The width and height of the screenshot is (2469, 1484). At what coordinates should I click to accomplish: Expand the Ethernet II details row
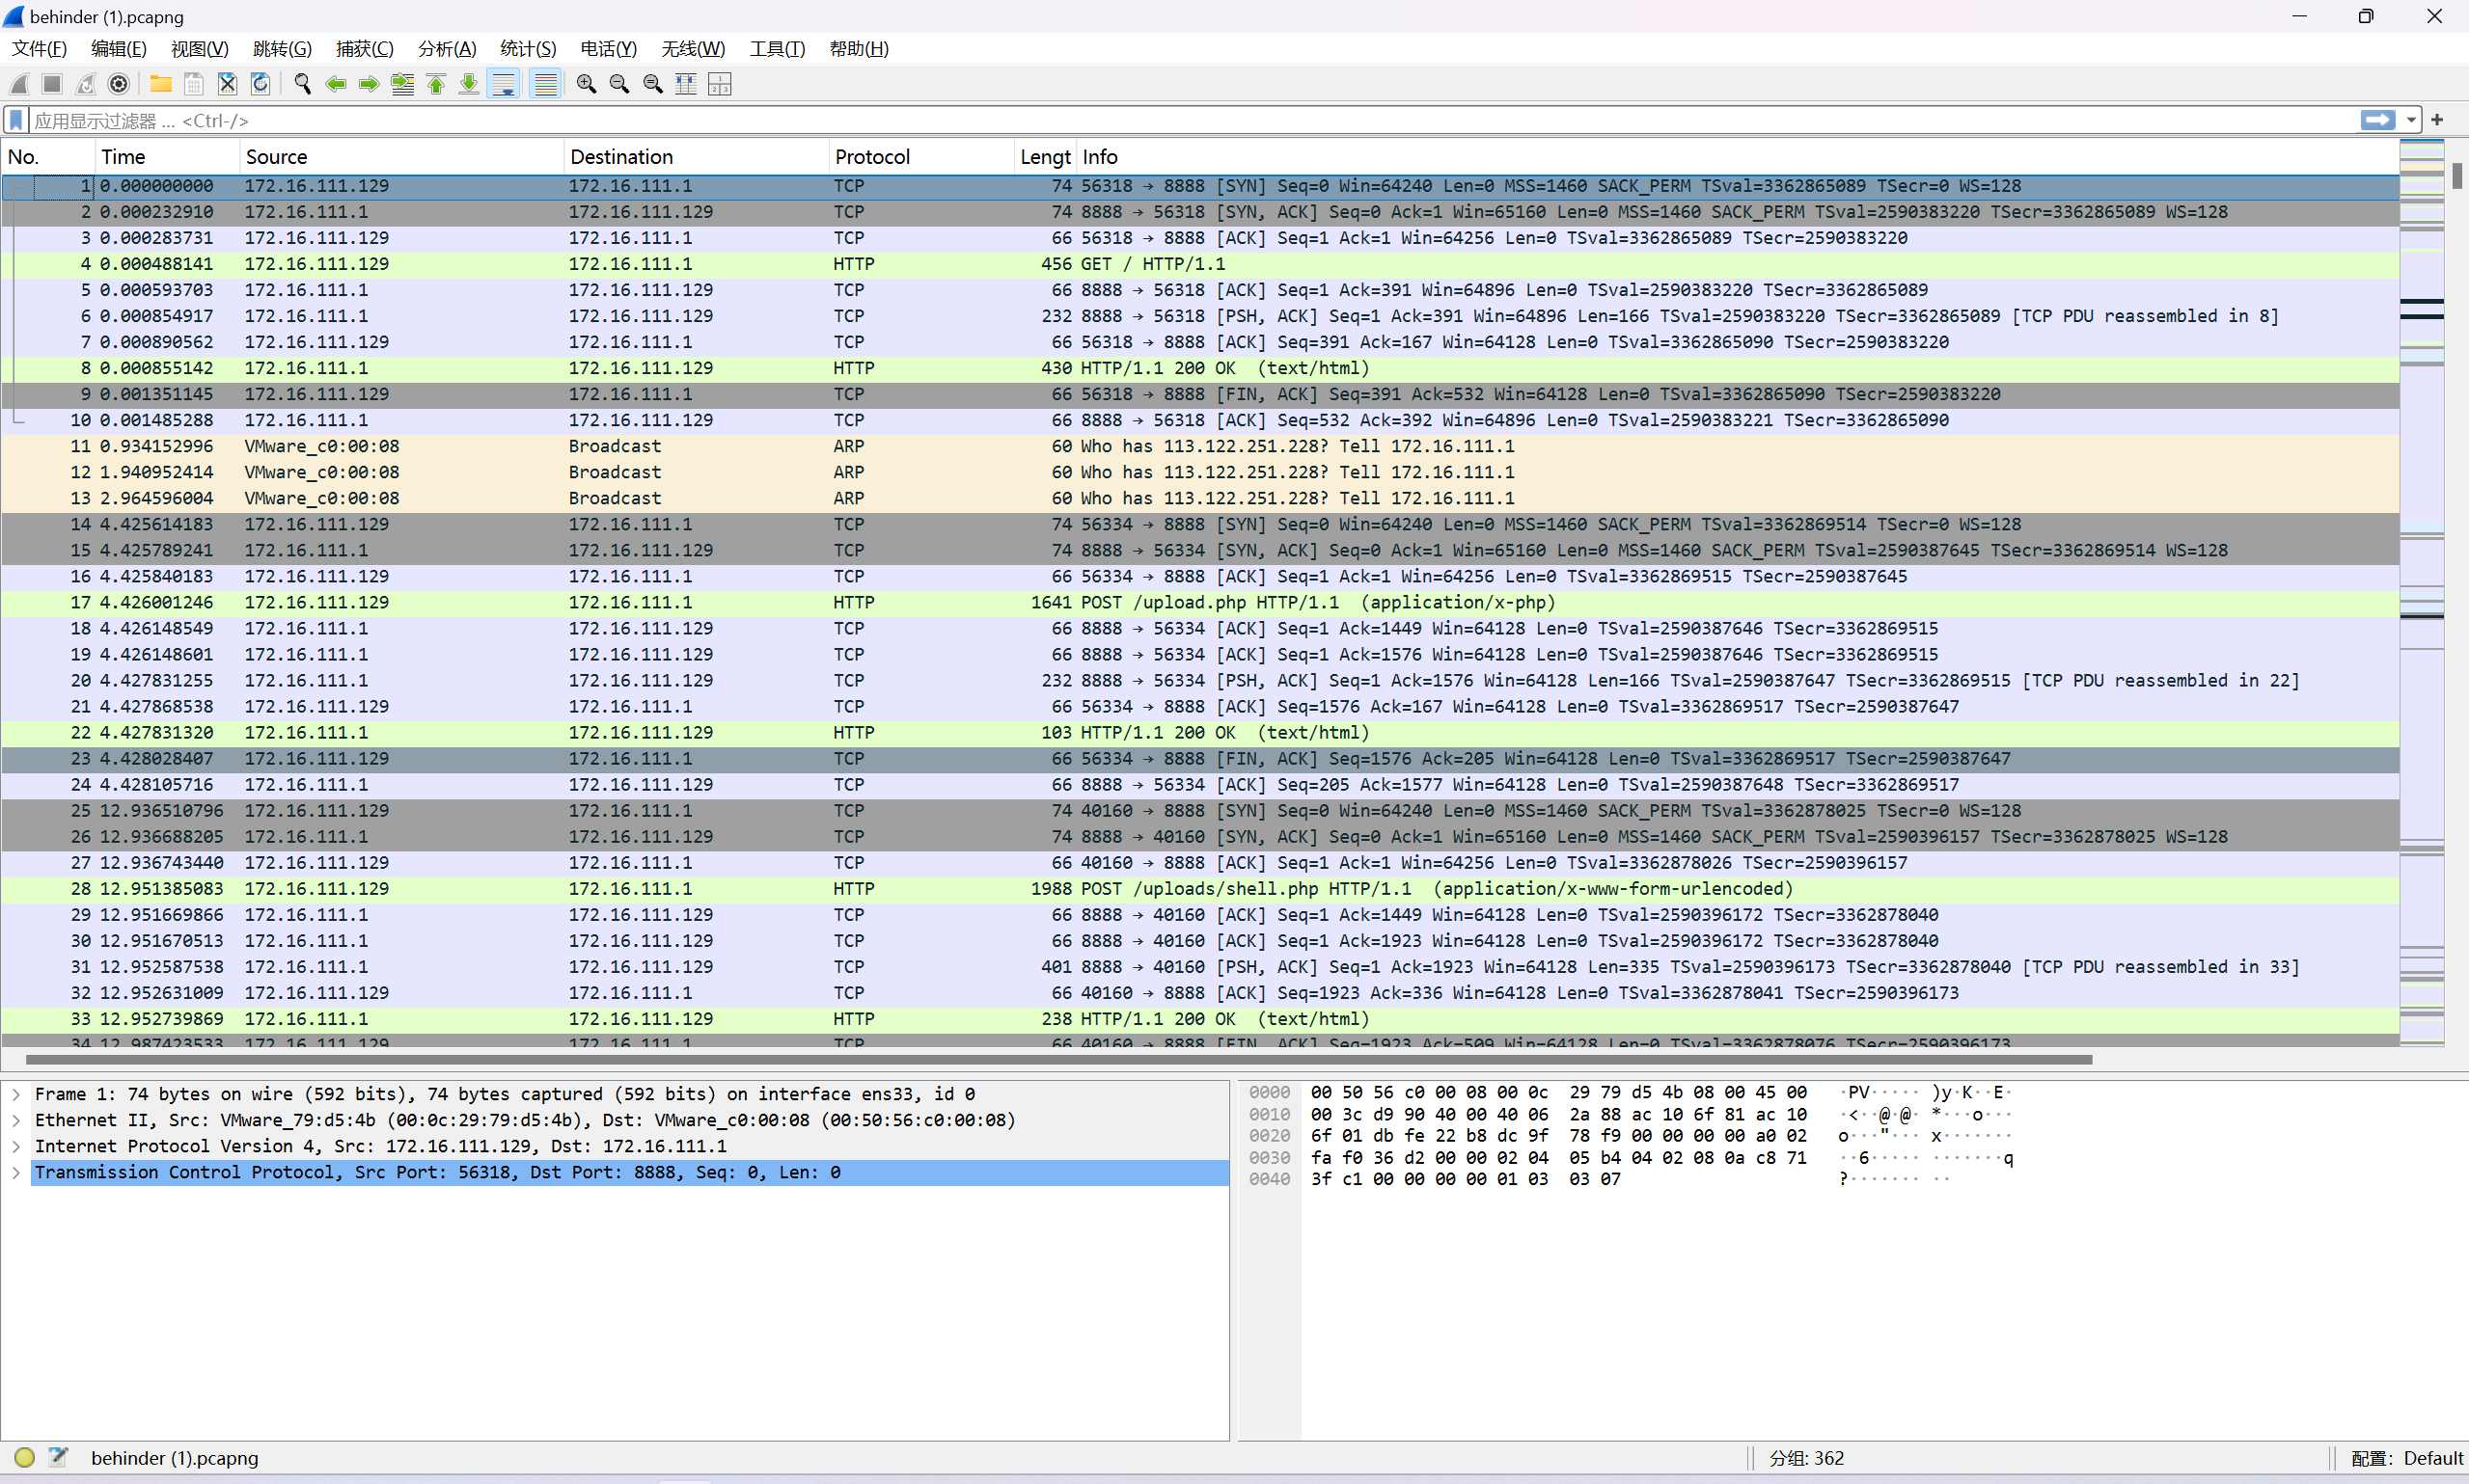16,1120
